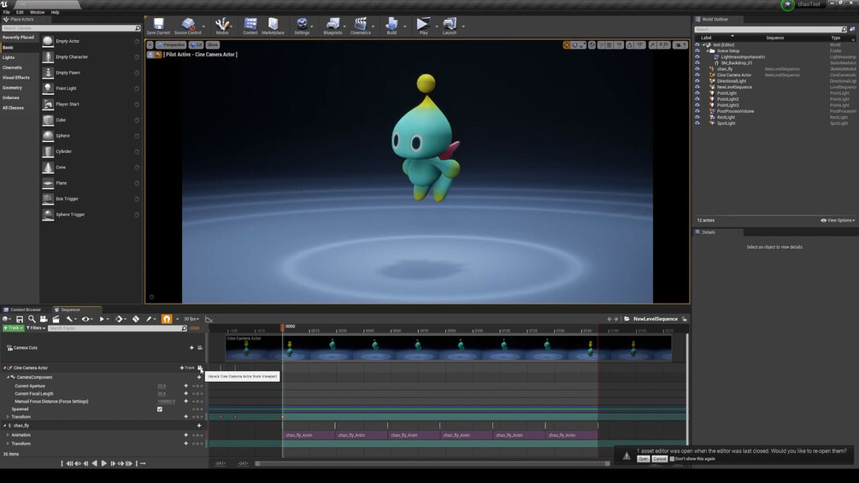859x483 pixels.
Task: Click Cancel in the asset editor notification
Action: (x=660, y=459)
